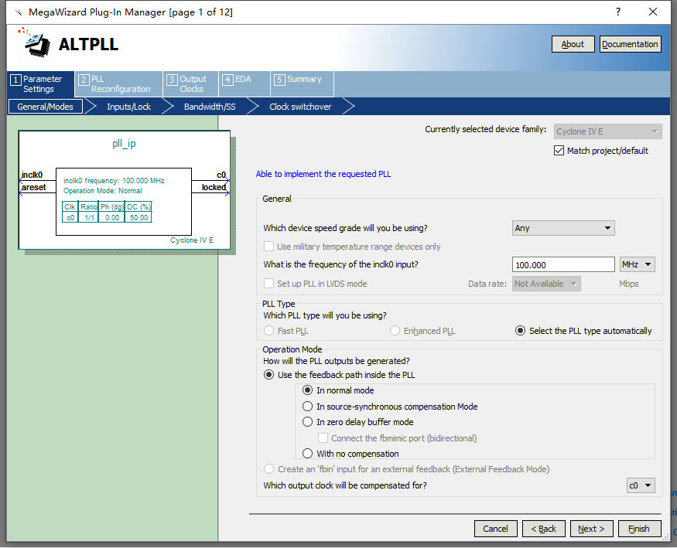Click the 1/1 ratio cell in diagram

point(89,218)
